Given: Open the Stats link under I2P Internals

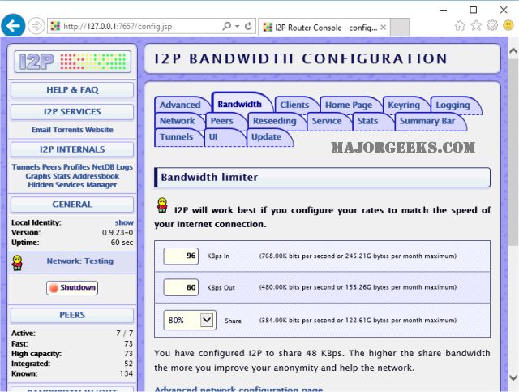Looking at the screenshot, I should [62, 176].
